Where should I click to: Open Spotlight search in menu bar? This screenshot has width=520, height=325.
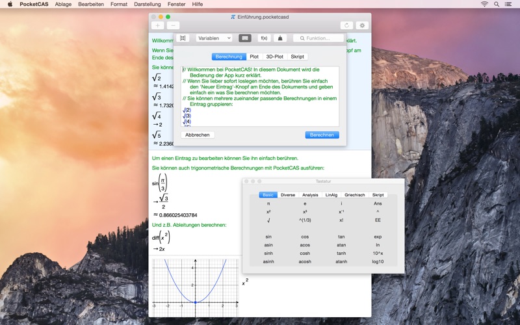click(x=497, y=5)
